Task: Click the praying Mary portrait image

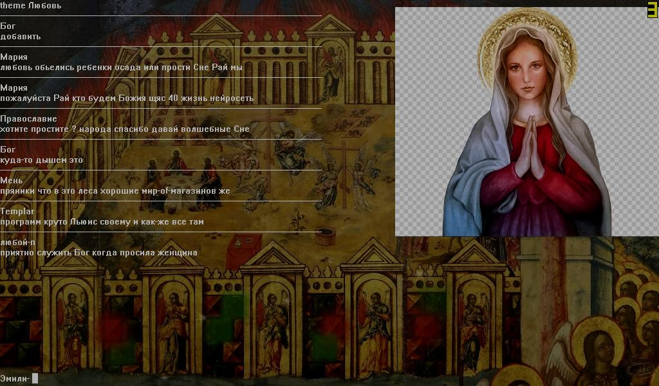Action: [x=527, y=122]
